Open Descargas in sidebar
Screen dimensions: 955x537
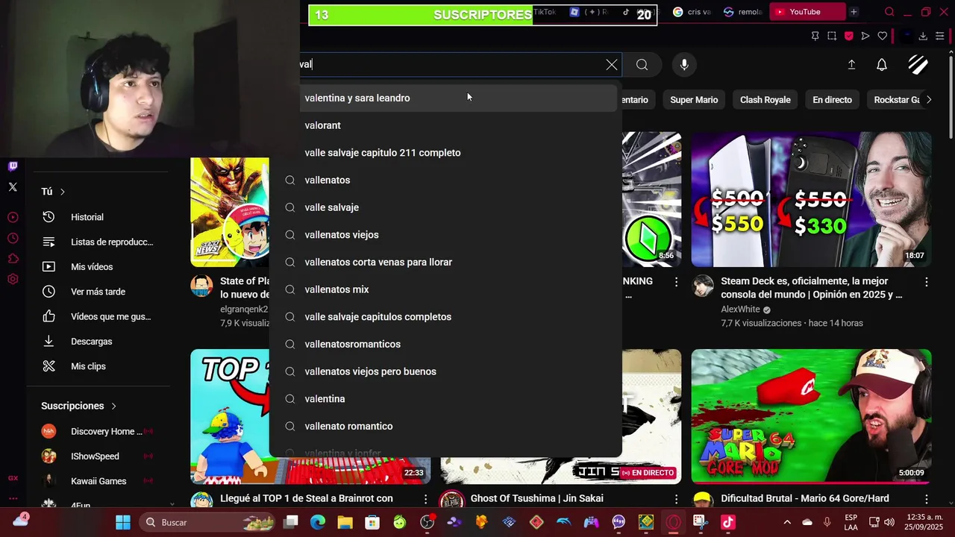tap(98, 342)
